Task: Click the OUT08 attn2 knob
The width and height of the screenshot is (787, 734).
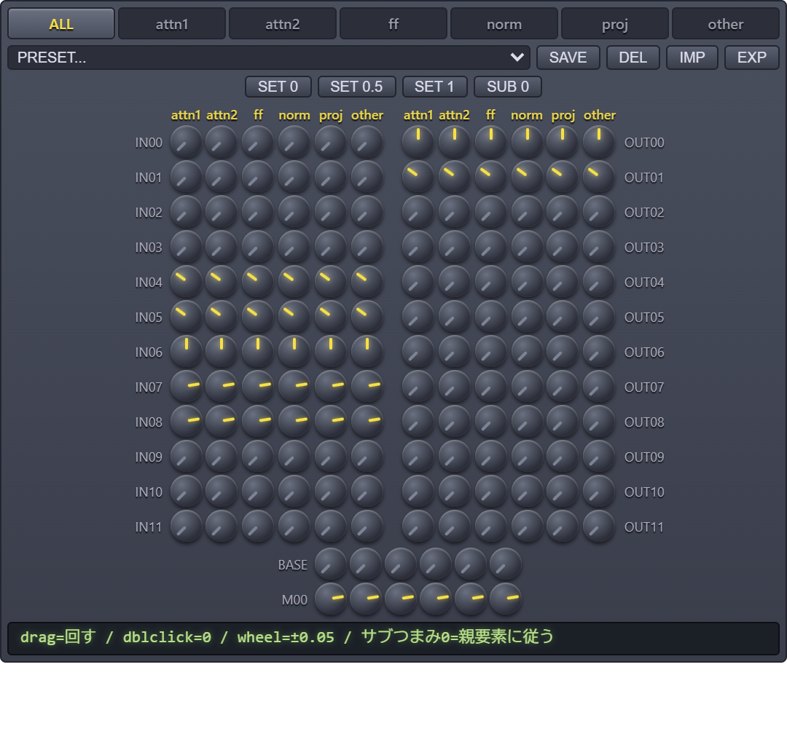Action: click(454, 422)
